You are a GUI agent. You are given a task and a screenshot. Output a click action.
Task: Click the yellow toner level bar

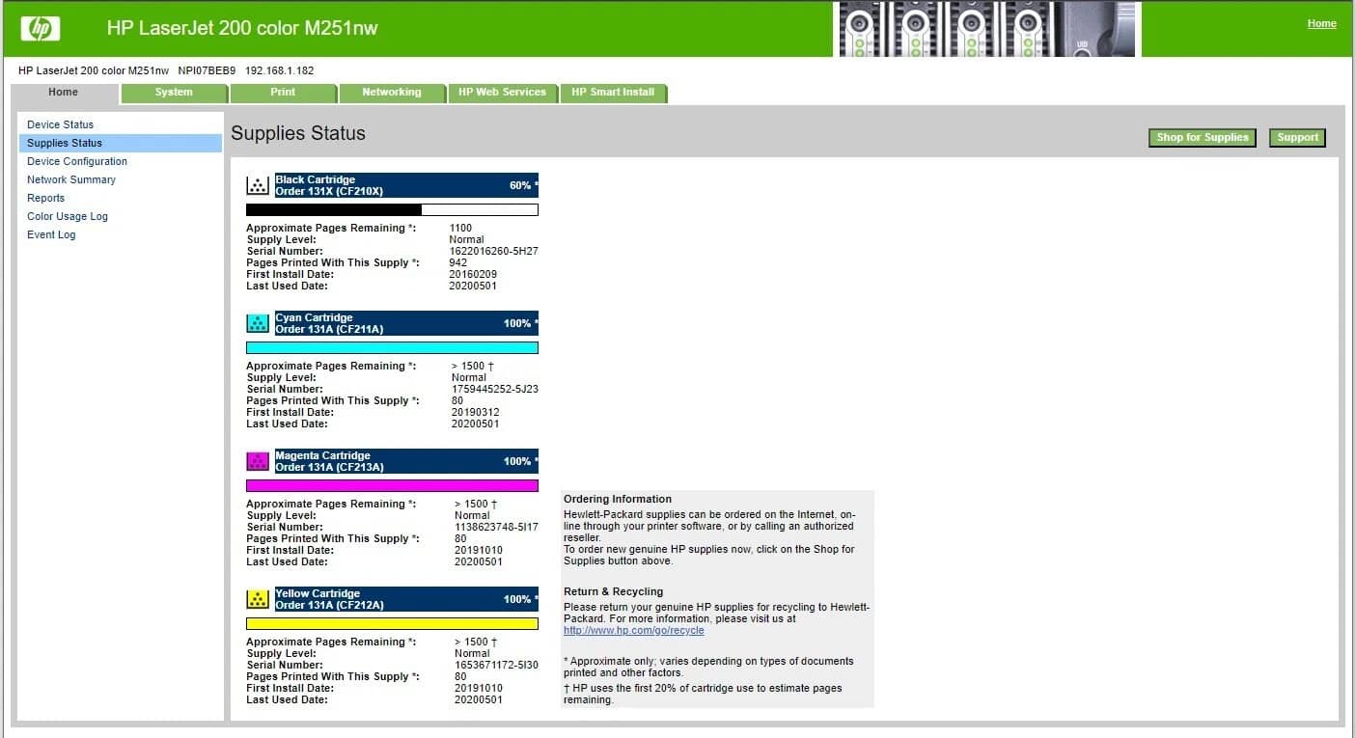[x=392, y=623]
